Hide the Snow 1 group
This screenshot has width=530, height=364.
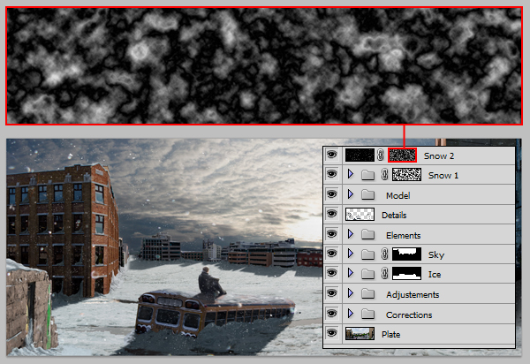[x=332, y=174]
